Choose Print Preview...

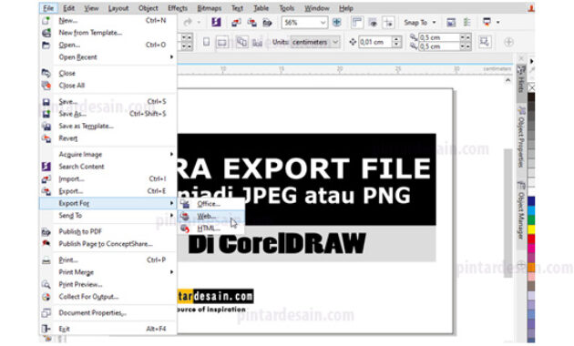[108, 284]
